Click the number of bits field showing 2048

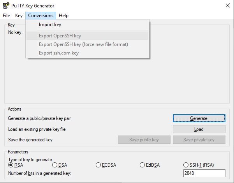click(x=204, y=173)
